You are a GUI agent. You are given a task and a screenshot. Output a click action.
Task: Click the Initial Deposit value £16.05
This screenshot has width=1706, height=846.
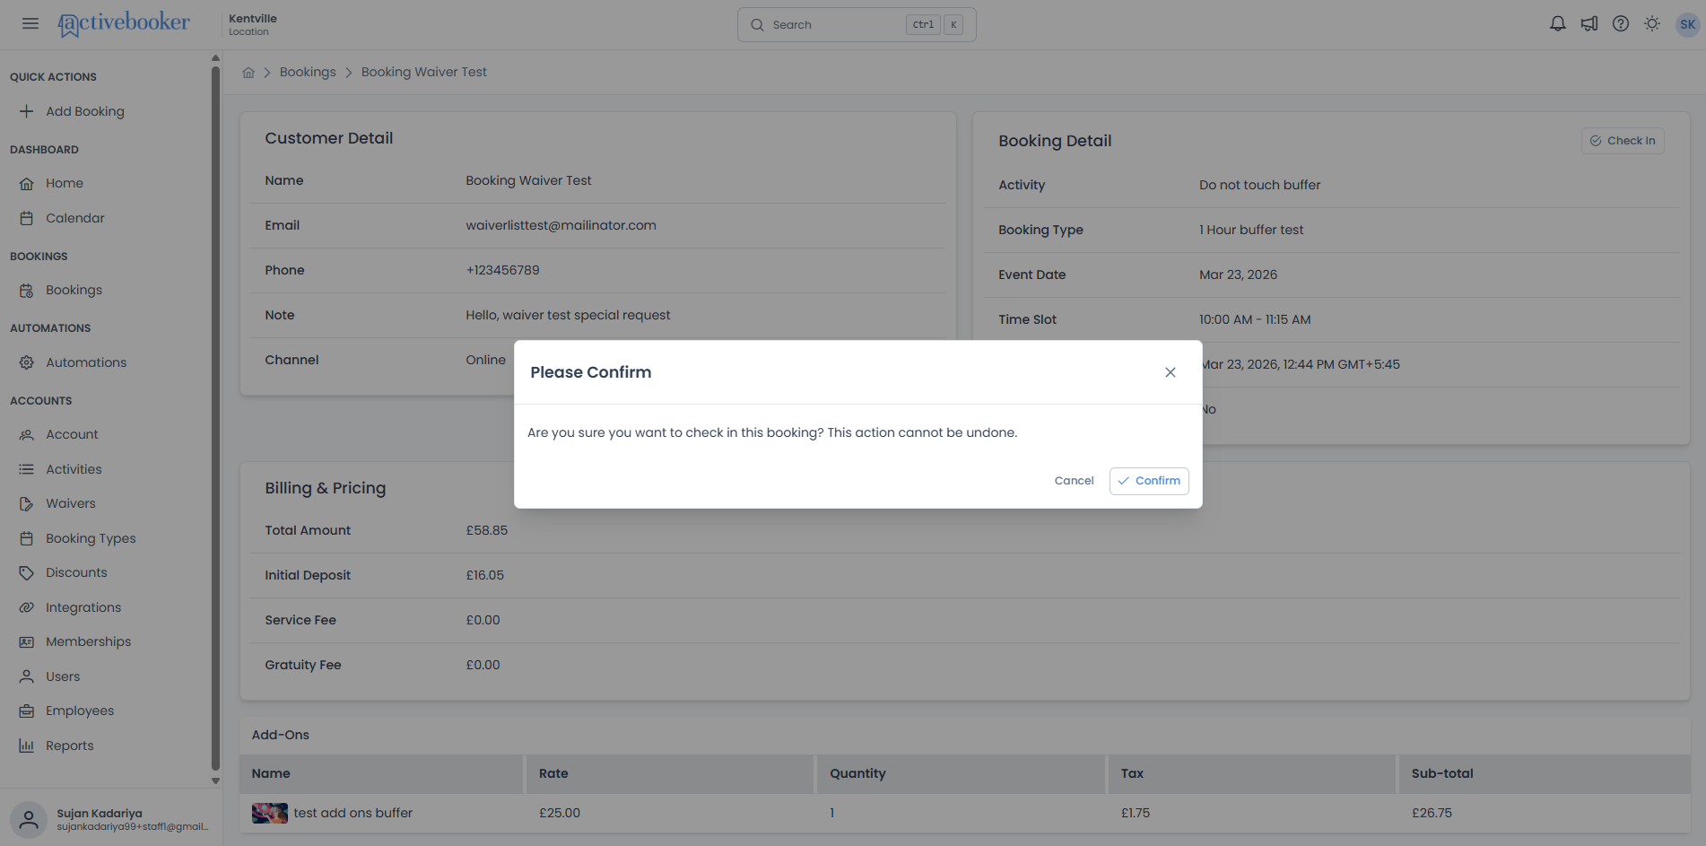[485, 575]
